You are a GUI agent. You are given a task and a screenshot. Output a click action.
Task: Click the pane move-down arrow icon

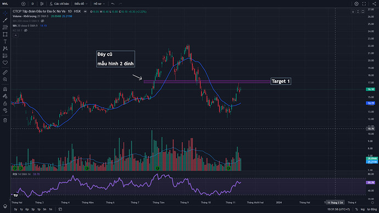pyautogui.click(x=353, y=12)
